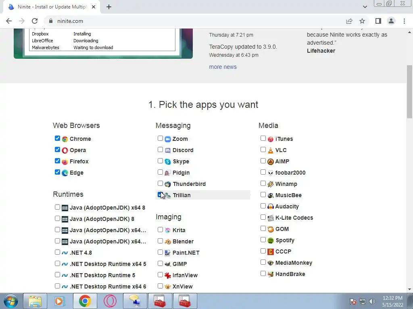Click the Edge app icon in the list
This screenshot has width=413, height=309.
[x=65, y=173]
